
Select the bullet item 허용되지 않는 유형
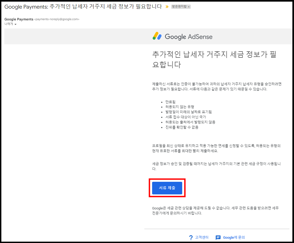[180, 107]
